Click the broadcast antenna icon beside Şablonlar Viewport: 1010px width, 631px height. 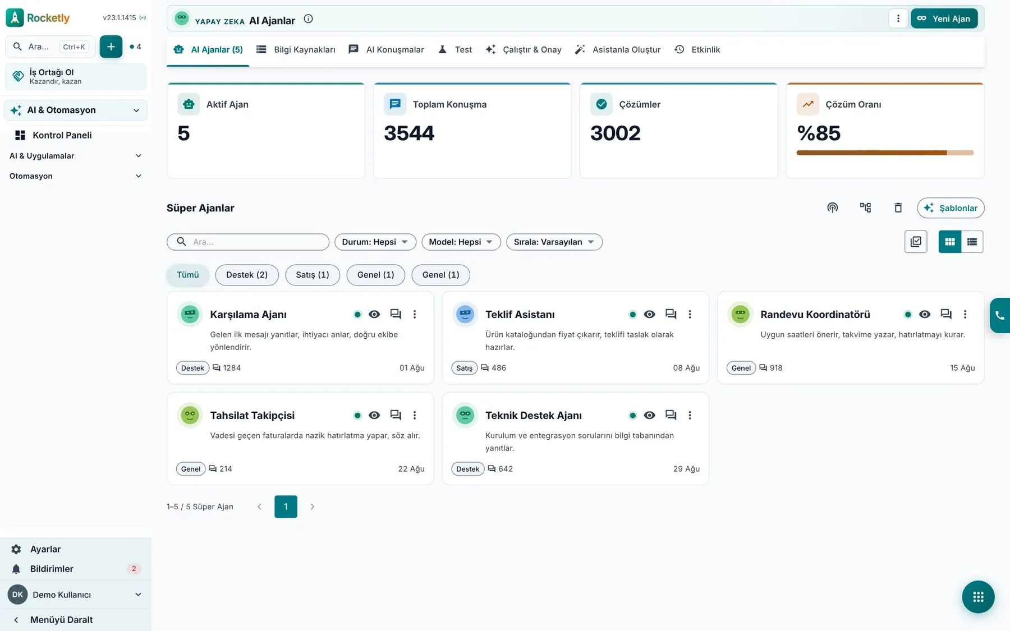pos(832,208)
